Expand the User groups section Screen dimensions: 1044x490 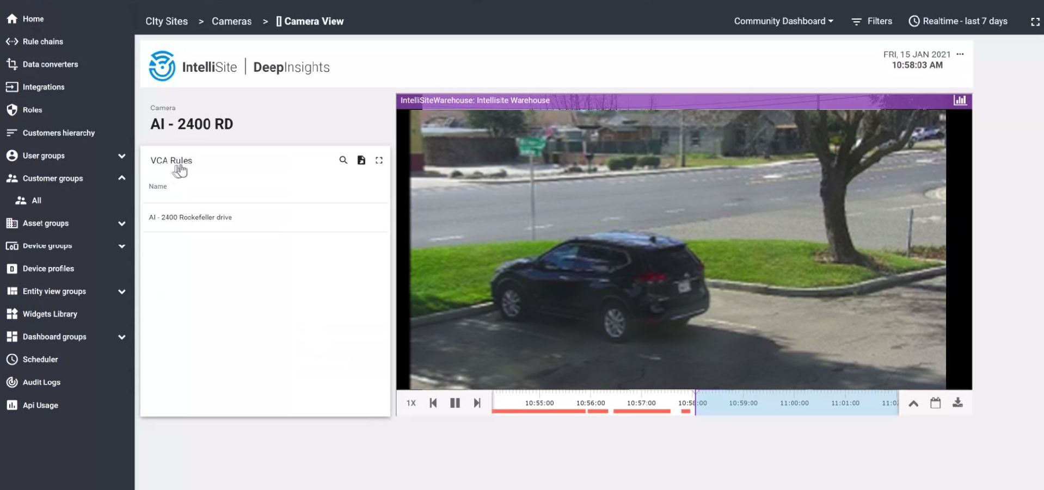pyautogui.click(x=122, y=156)
